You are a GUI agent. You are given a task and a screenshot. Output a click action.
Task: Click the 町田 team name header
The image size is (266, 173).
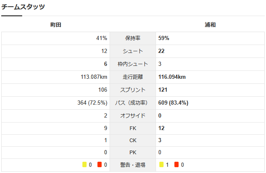56,25
